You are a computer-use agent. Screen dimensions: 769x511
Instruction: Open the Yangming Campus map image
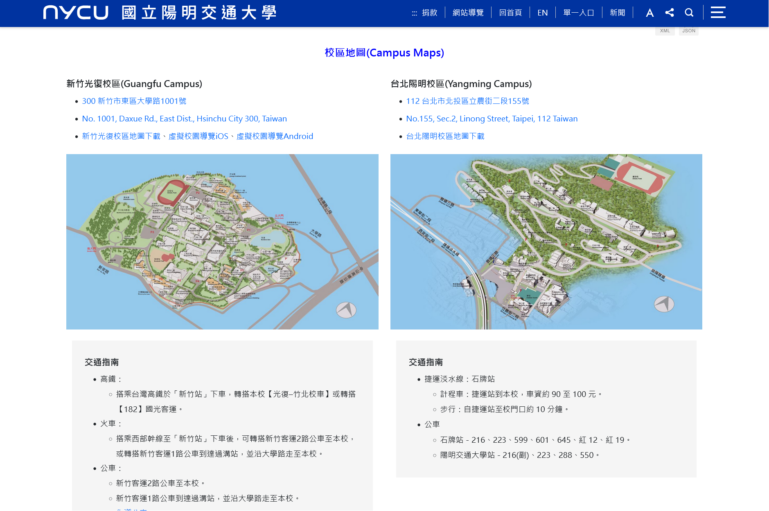546,242
